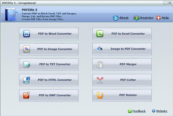Click the blue refresh About icon
Image resolution: width=173 pixels, height=116 pixels.
pos(116,18)
